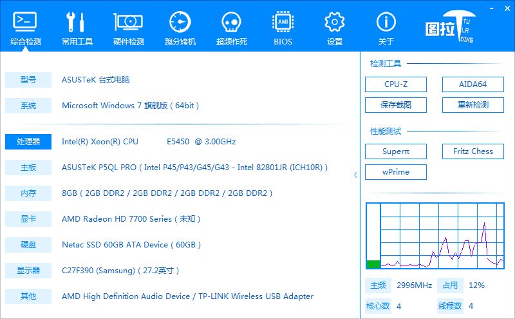
Task: Click the CPU usage graph
Action: pos(442,236)
